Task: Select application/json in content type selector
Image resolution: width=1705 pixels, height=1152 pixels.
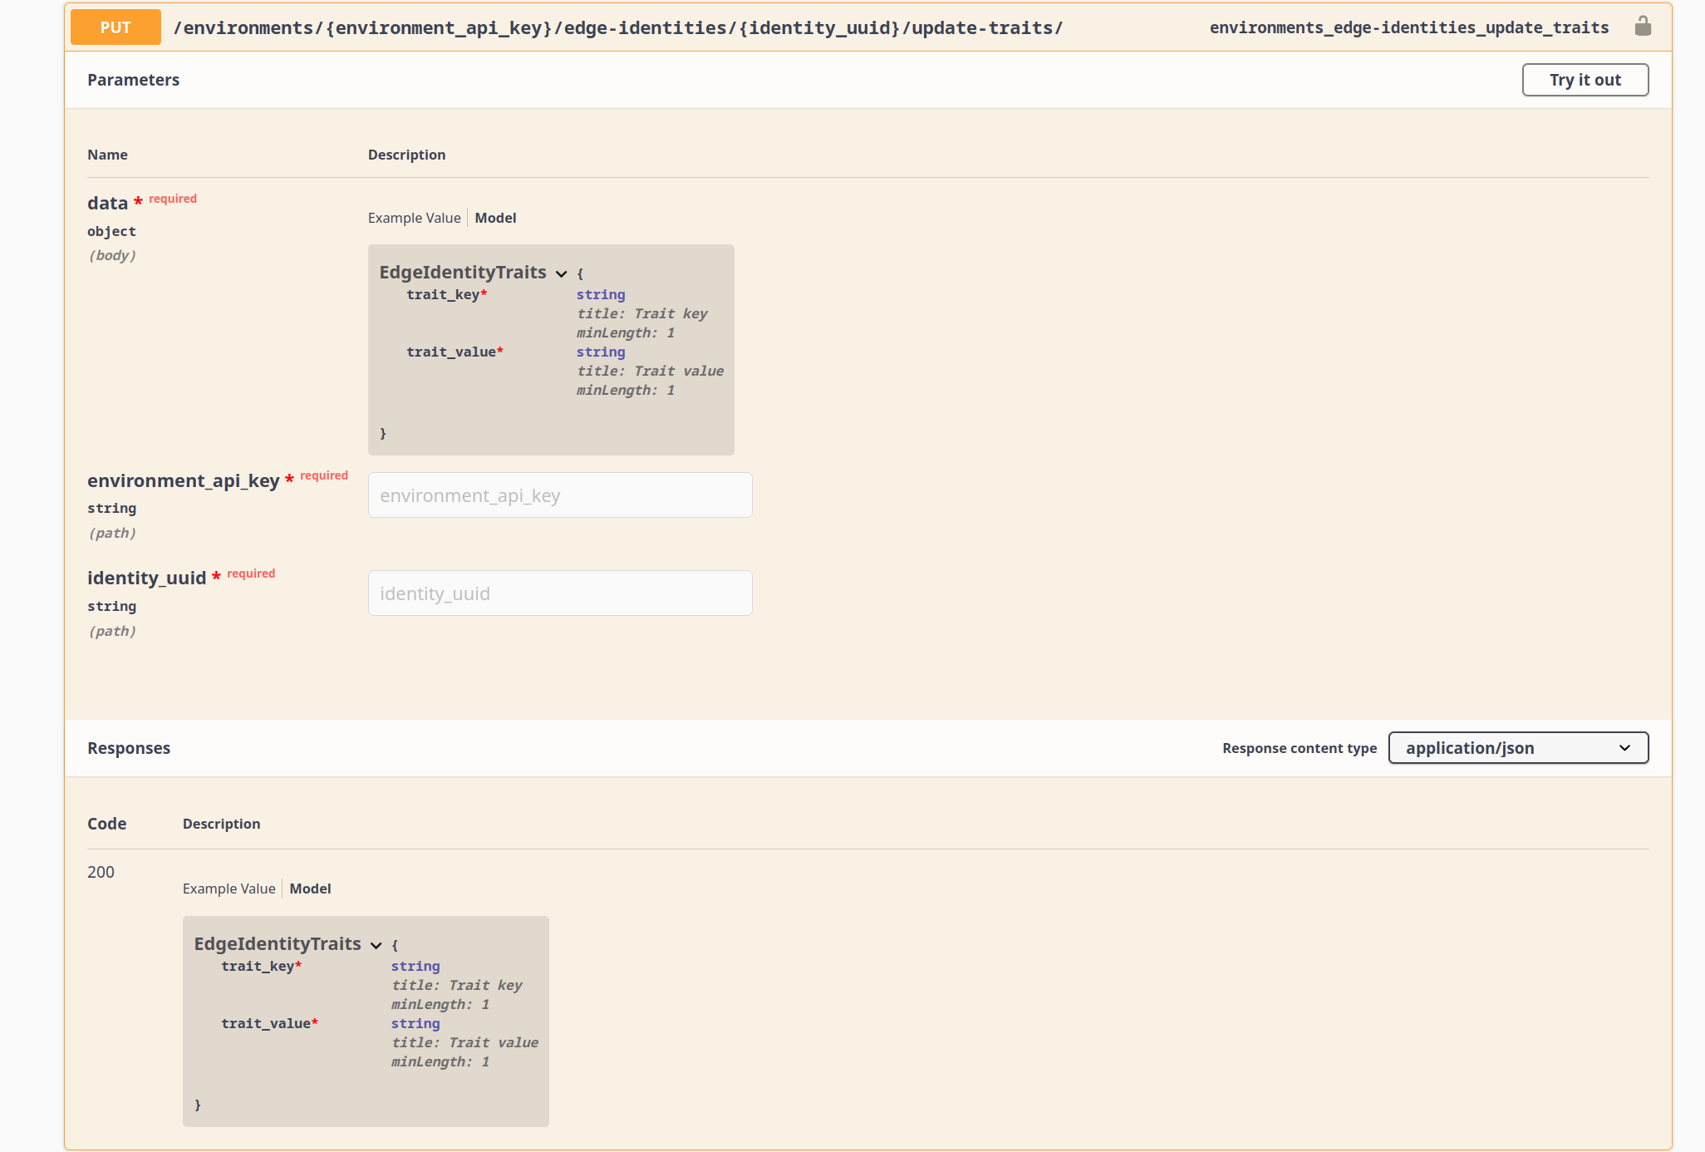Action: [x=1518, y=747]
